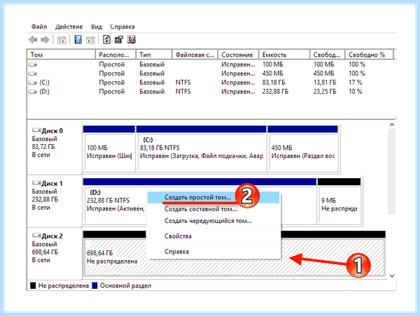Select the drive icon next to (D:)
The height and width of the screenshot is (316, 420).
(x=33, y=92)
